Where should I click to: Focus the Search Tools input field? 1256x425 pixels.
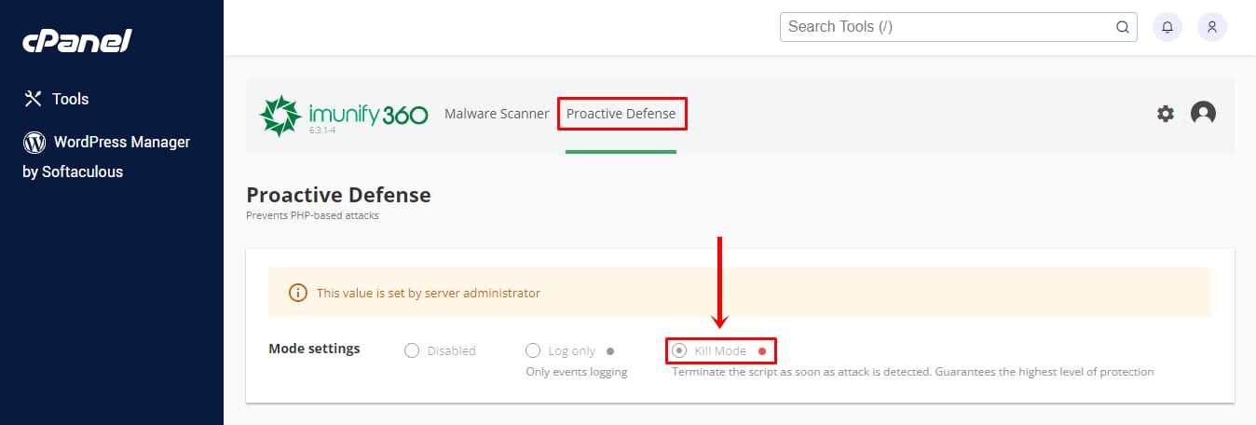[x=946, y=27]
